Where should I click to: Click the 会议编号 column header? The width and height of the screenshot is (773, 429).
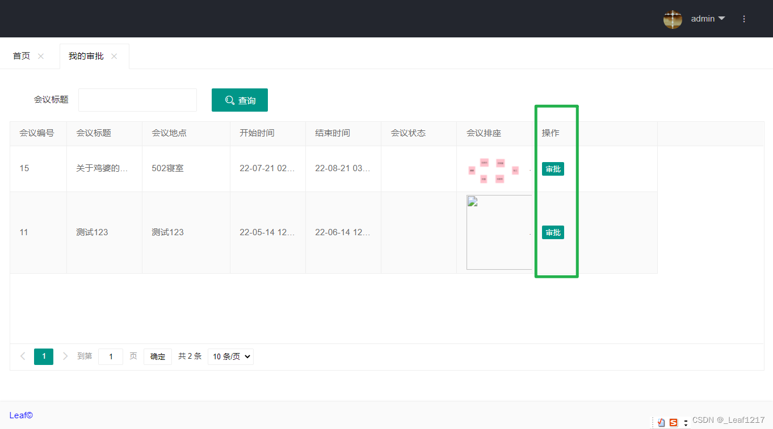37,133
